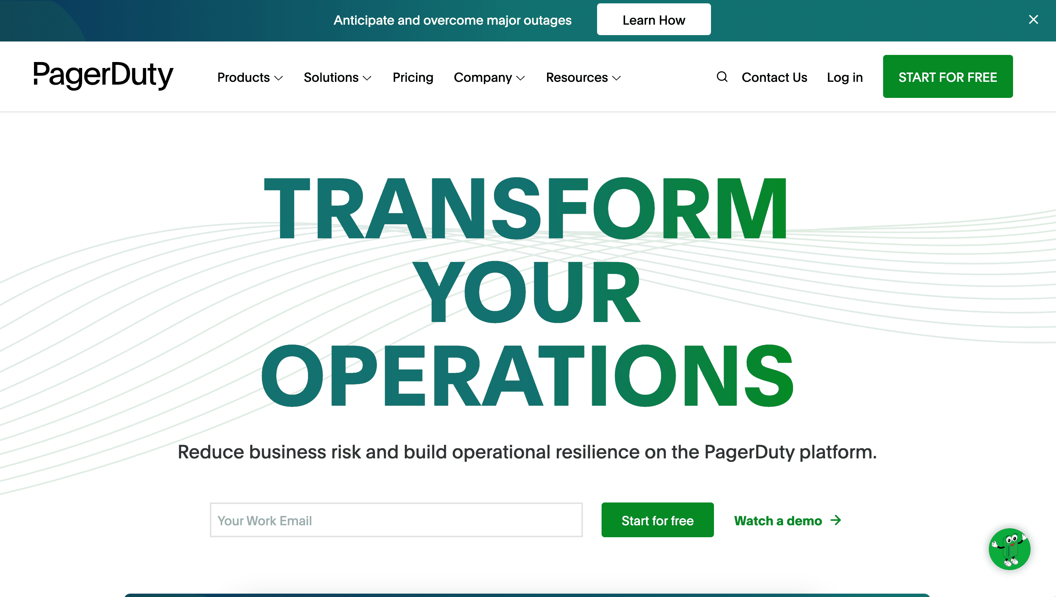Open the Watch a demo link

(788, 520)
